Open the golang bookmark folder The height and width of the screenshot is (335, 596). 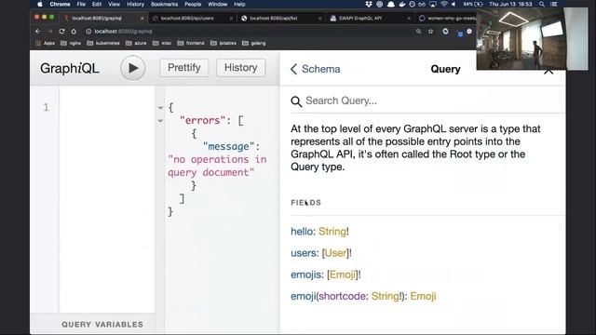pyautogui.click(x=254, y=44)
